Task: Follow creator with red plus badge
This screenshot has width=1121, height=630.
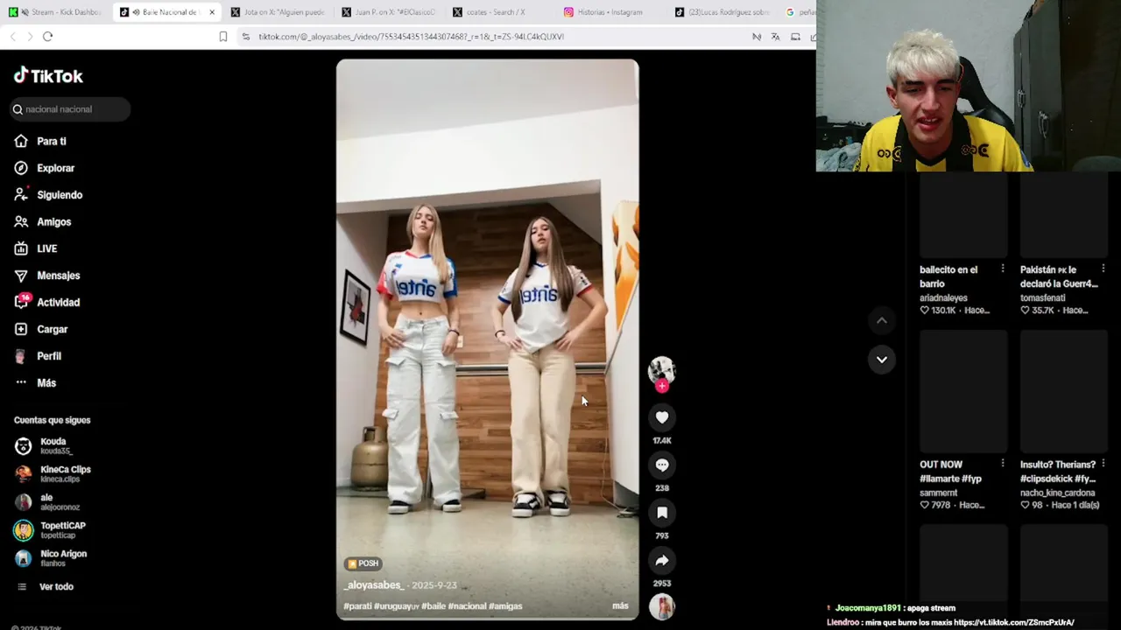Action: 662,386
